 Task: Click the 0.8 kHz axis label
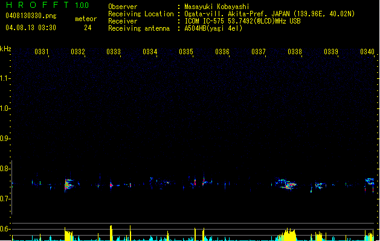tap(5, 169)
